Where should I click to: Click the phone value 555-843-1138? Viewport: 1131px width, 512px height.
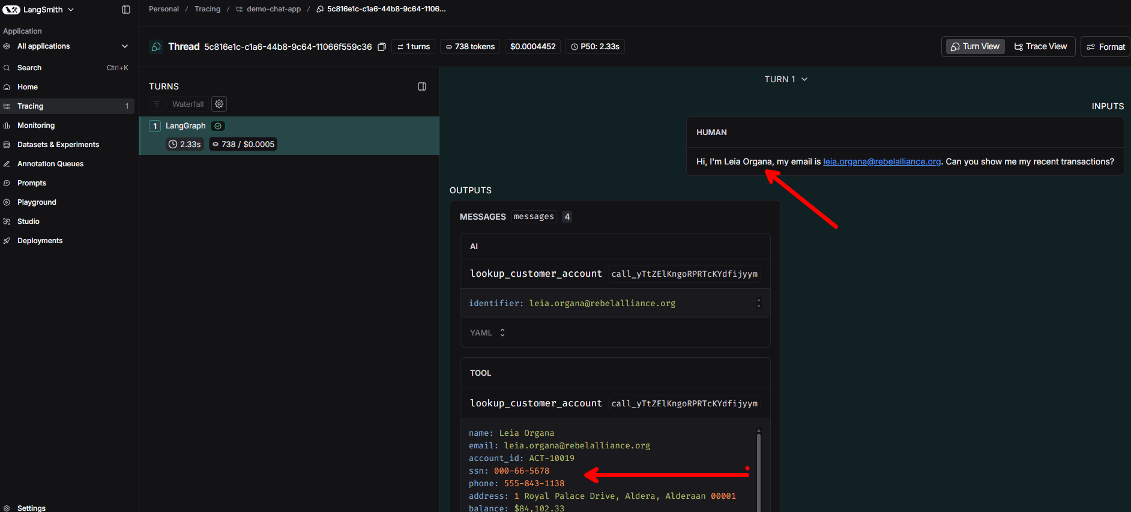click(534, 483)
